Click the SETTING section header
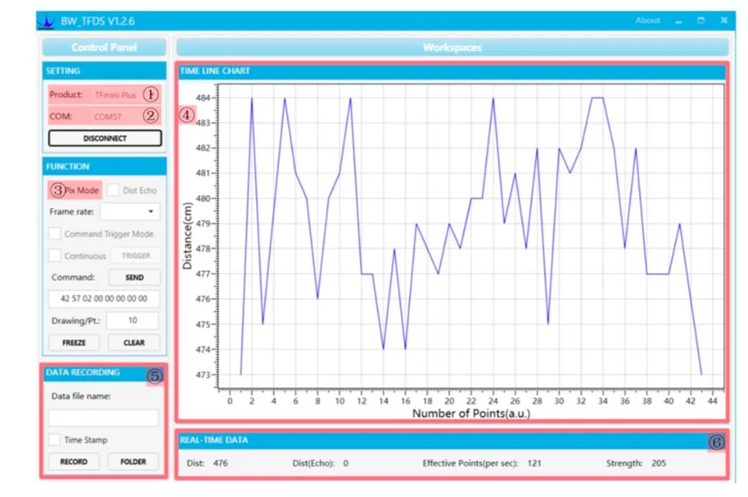The width and height of the screenshot is (748, 497). (x=104, y=71)
